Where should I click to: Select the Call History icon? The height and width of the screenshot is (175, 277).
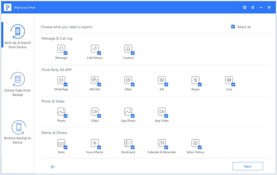(95, 49)
